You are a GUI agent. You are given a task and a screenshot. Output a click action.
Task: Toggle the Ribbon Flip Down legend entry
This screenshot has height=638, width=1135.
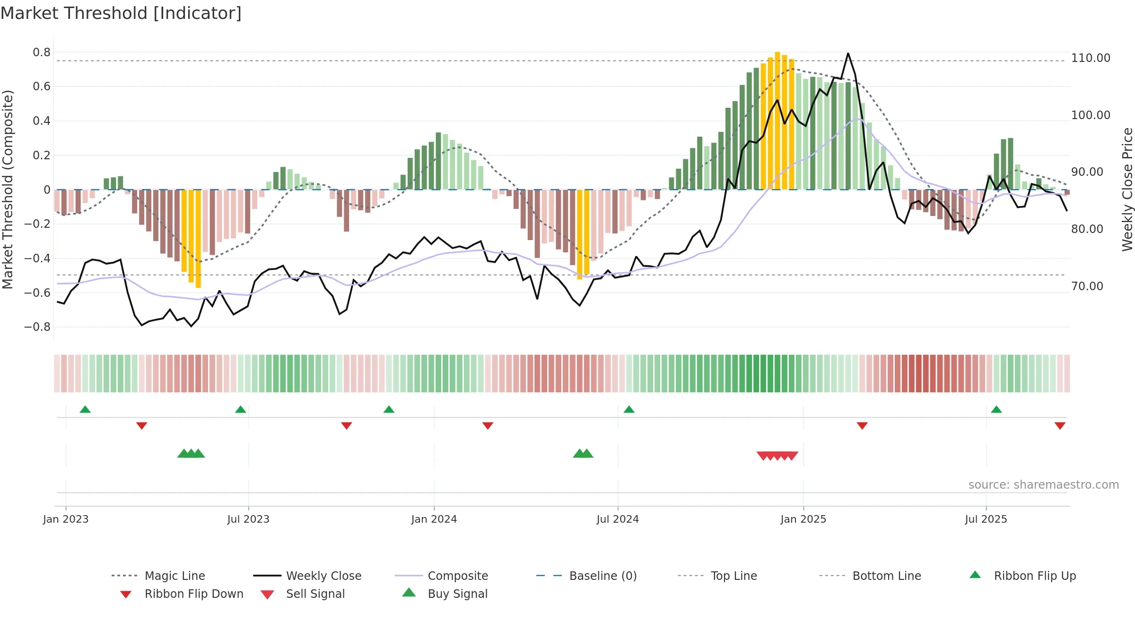click(x=181, y=594)
